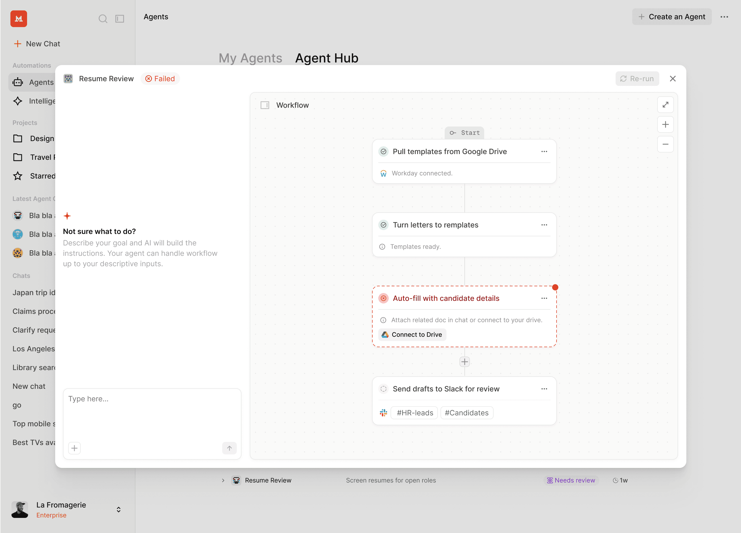Expand the Resume Review row chevron

click(x=223, y=480)
